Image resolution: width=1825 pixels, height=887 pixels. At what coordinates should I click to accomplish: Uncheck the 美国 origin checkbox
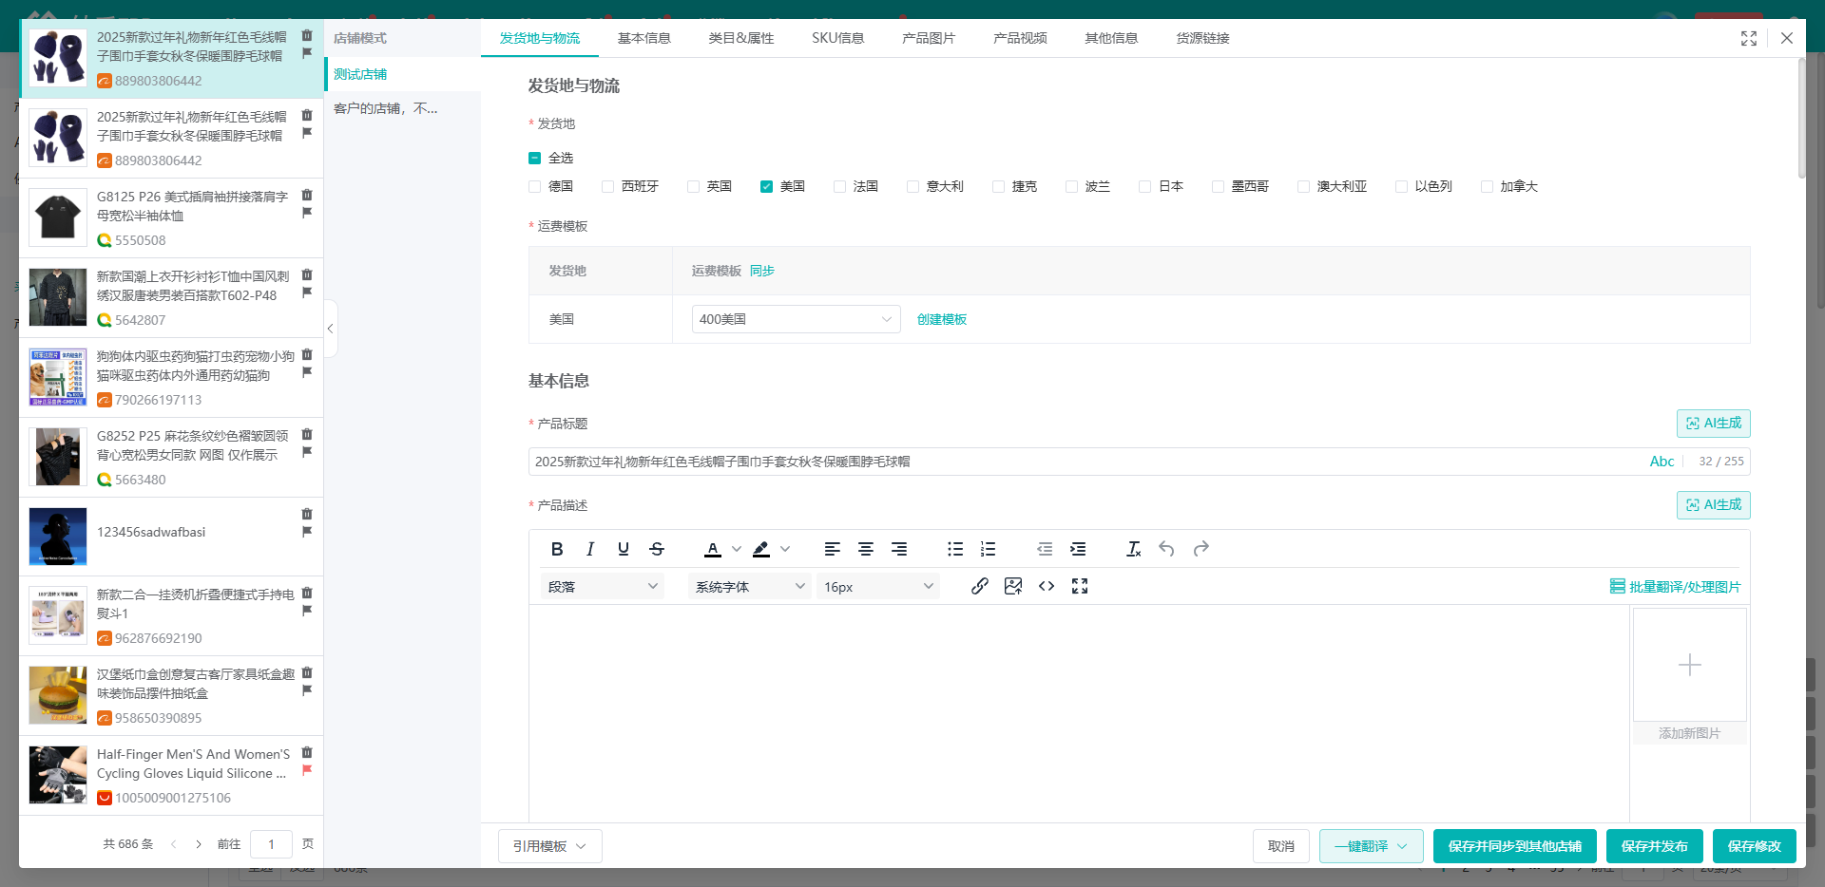pyautogui.click(x=767, y=186)
